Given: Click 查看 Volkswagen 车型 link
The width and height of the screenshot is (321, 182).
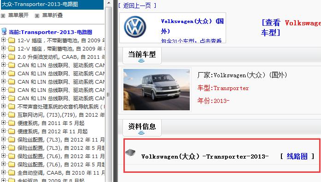Looking at the screenshot, I should pos(291,28).
